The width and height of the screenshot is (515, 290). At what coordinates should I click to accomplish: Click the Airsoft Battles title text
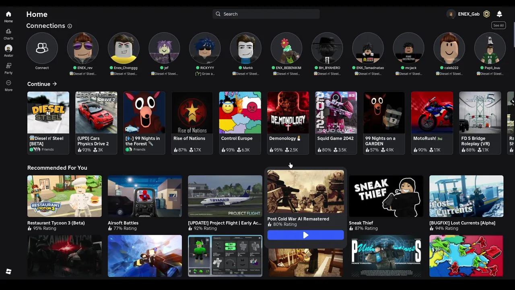pos(123,223)
